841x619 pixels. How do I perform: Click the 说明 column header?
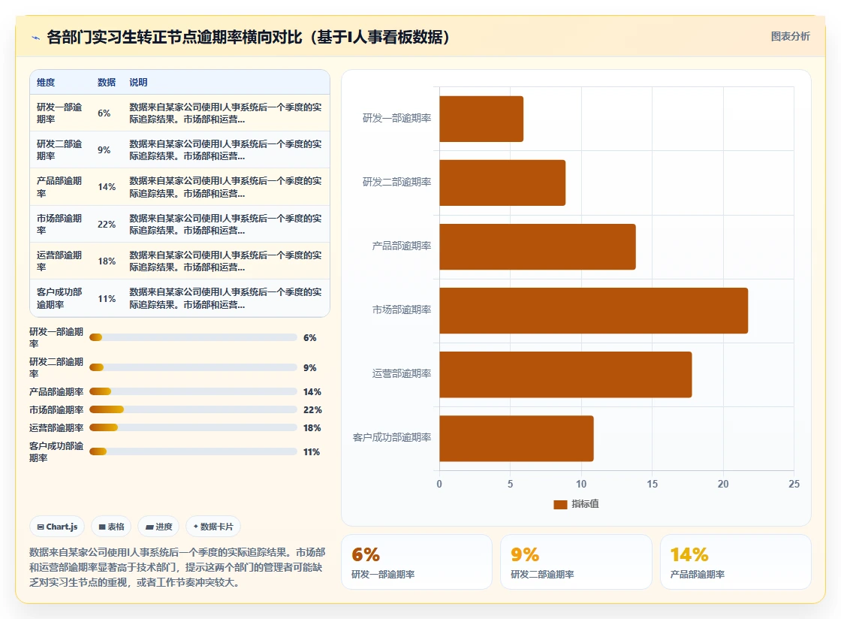(x=138, y=82)
